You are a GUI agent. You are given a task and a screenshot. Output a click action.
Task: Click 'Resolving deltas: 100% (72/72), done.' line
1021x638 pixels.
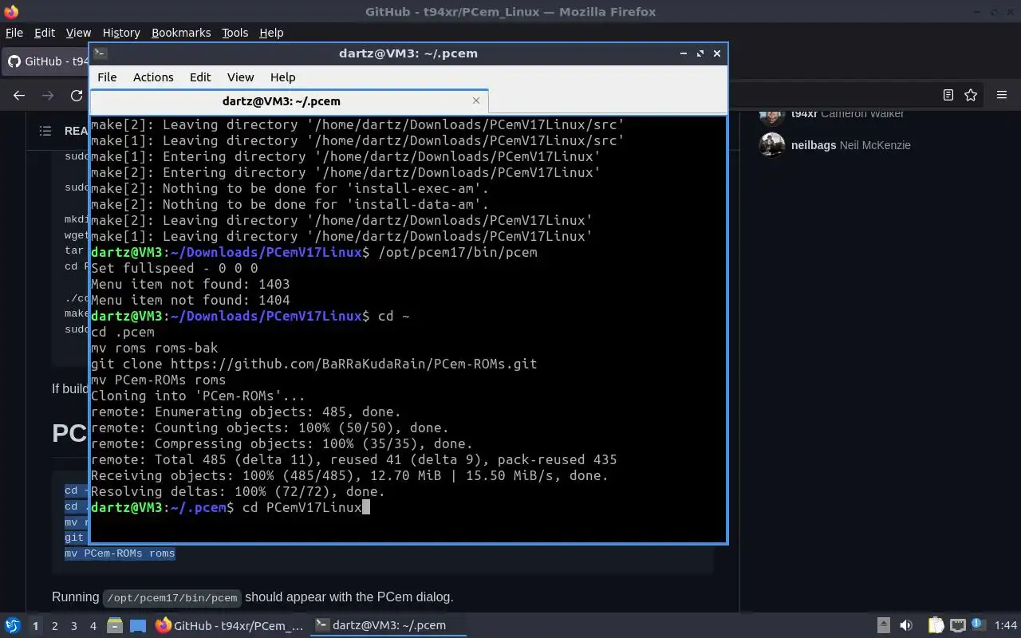[x=238, y=491]
